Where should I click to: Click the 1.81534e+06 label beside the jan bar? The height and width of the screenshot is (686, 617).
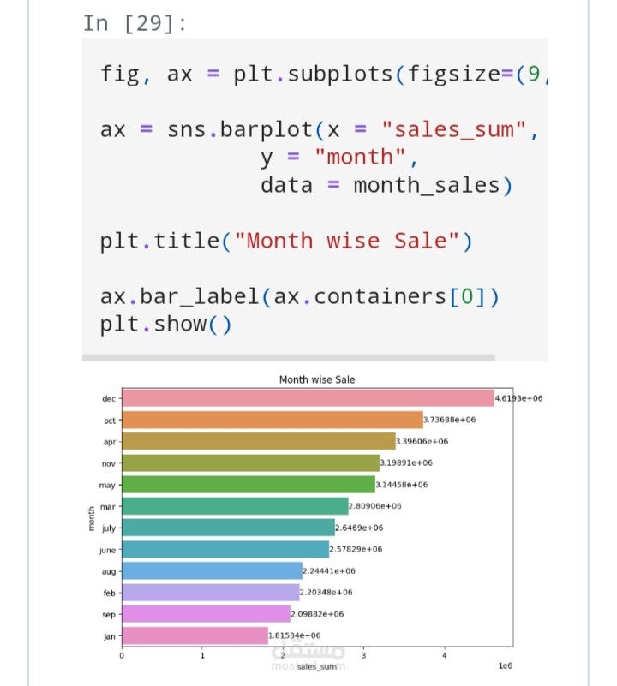pyautogui.click(x=295, y=635)
